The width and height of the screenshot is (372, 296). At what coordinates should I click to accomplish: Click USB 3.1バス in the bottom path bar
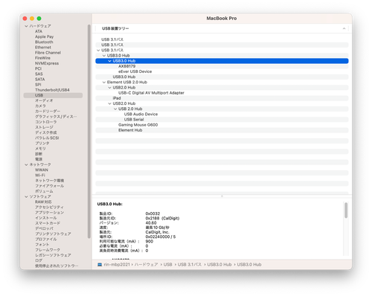tap(190, 265)
